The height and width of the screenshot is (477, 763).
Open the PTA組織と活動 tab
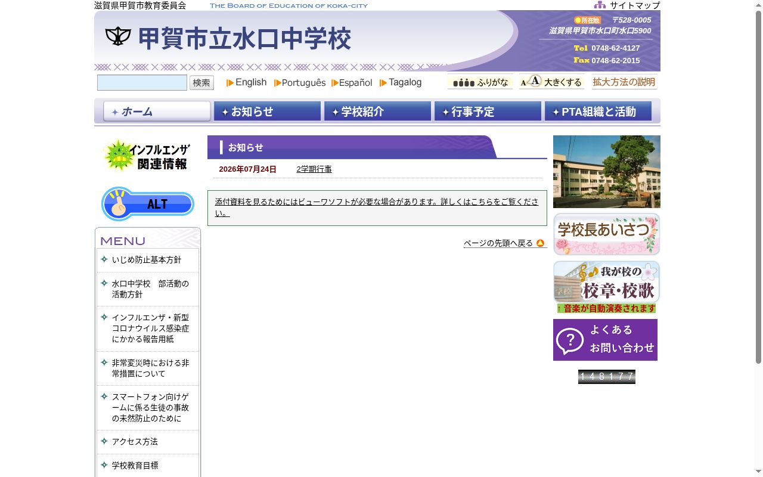(598, 111)
